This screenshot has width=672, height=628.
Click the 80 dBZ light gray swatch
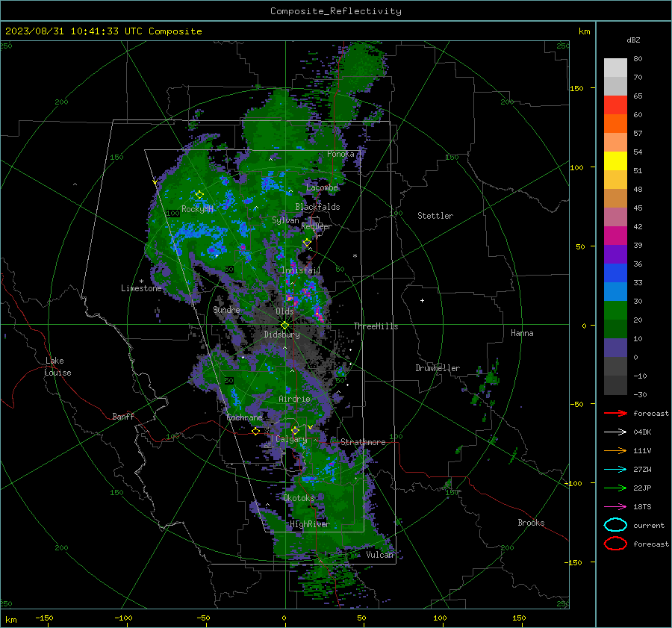(615, 68)
